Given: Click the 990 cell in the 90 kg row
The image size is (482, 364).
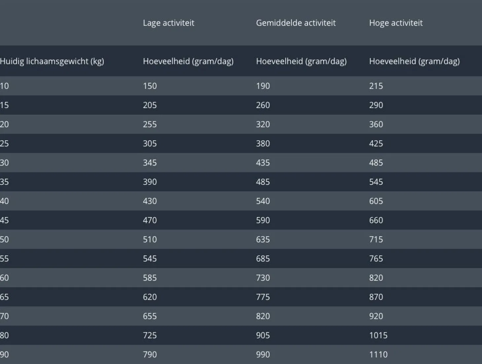Looking at the screenshot, I should coord(263,354).
